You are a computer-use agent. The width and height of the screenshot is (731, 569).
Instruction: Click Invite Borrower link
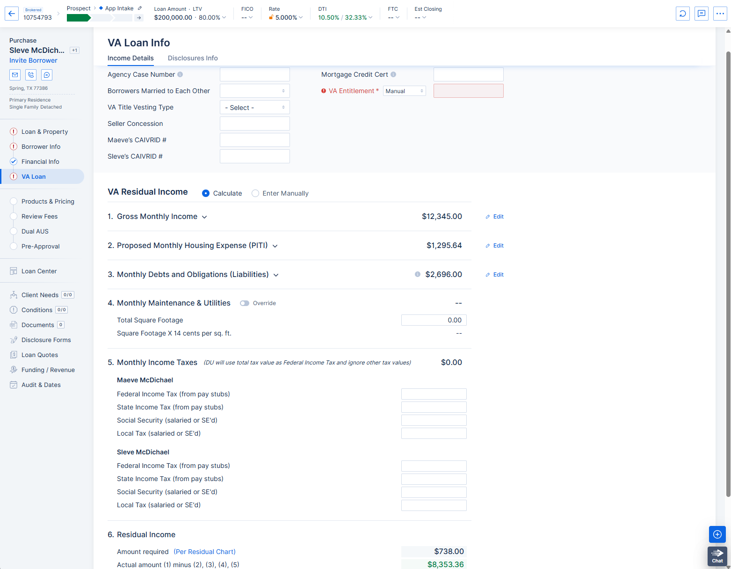[x=33, y=60]
